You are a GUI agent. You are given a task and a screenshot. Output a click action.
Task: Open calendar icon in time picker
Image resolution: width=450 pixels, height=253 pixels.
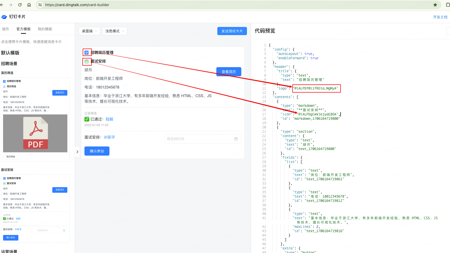[x=236, y=139]
